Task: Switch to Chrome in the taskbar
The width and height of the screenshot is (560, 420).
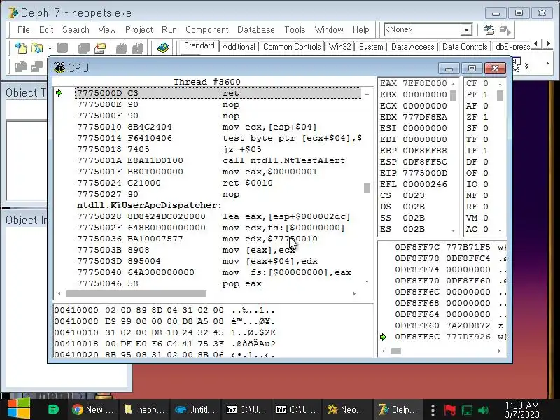Action: point(92,409)
